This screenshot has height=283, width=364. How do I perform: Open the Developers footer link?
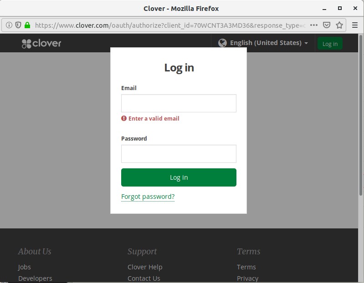(35, 278)
